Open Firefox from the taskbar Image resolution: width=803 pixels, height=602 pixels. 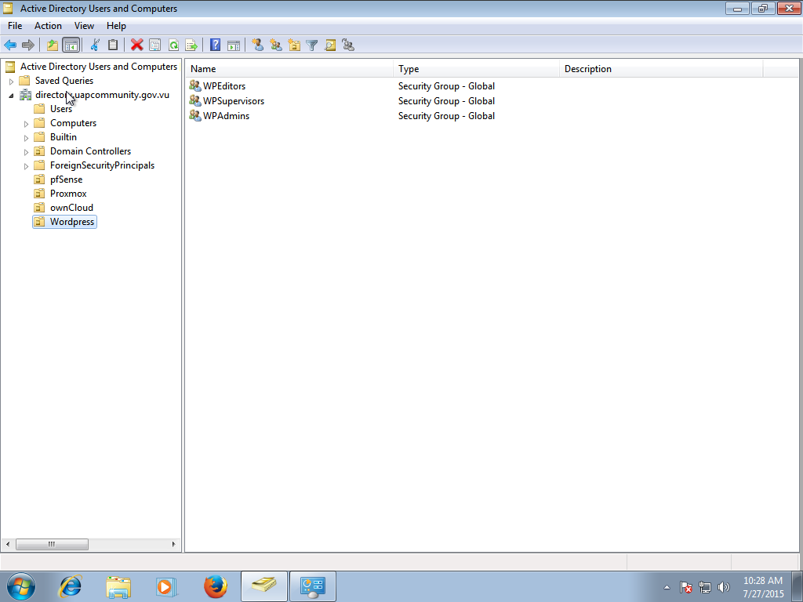[x=215, y=586]
